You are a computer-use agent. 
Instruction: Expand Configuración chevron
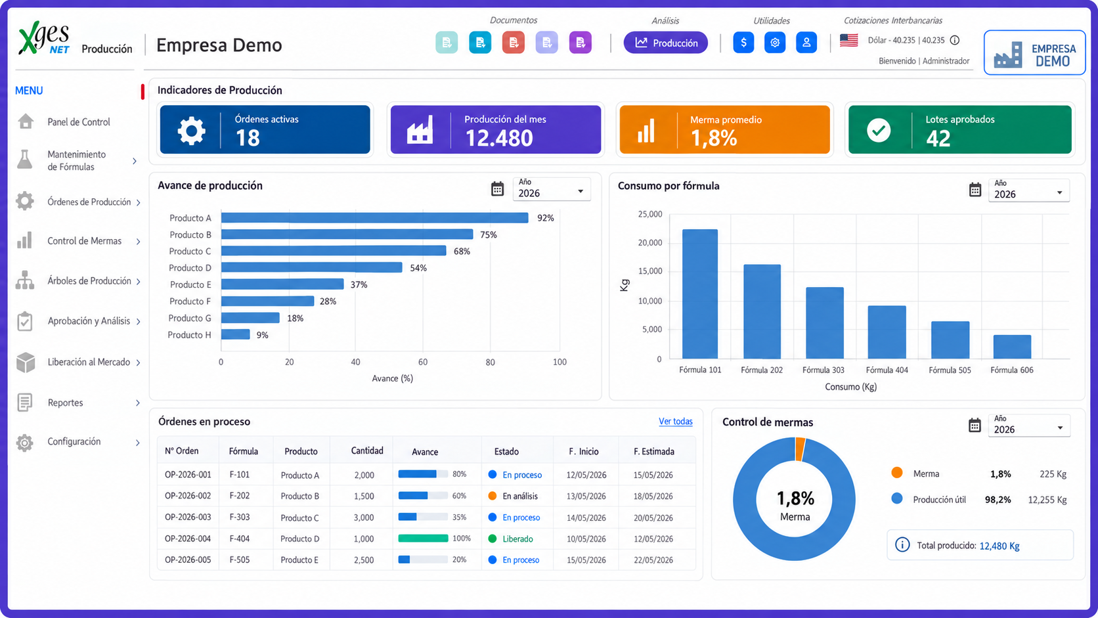tap(138, 443)
